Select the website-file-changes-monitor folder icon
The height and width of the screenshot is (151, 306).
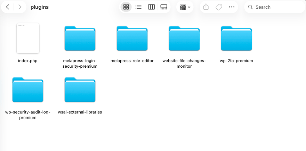click(184, 38)
